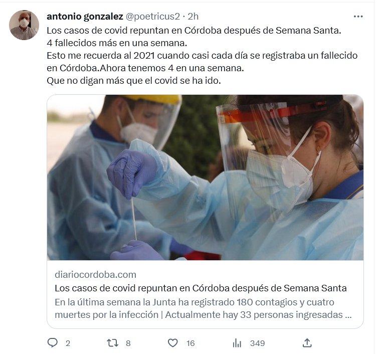Click the like count number 16
378x354 pixels.
click(x=191, y=343)
